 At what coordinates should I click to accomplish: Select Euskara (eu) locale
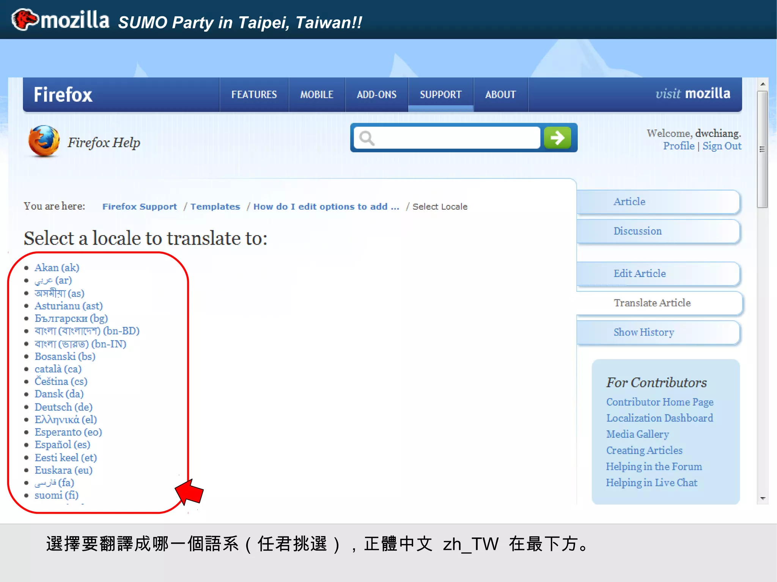[x=64, y=470]
